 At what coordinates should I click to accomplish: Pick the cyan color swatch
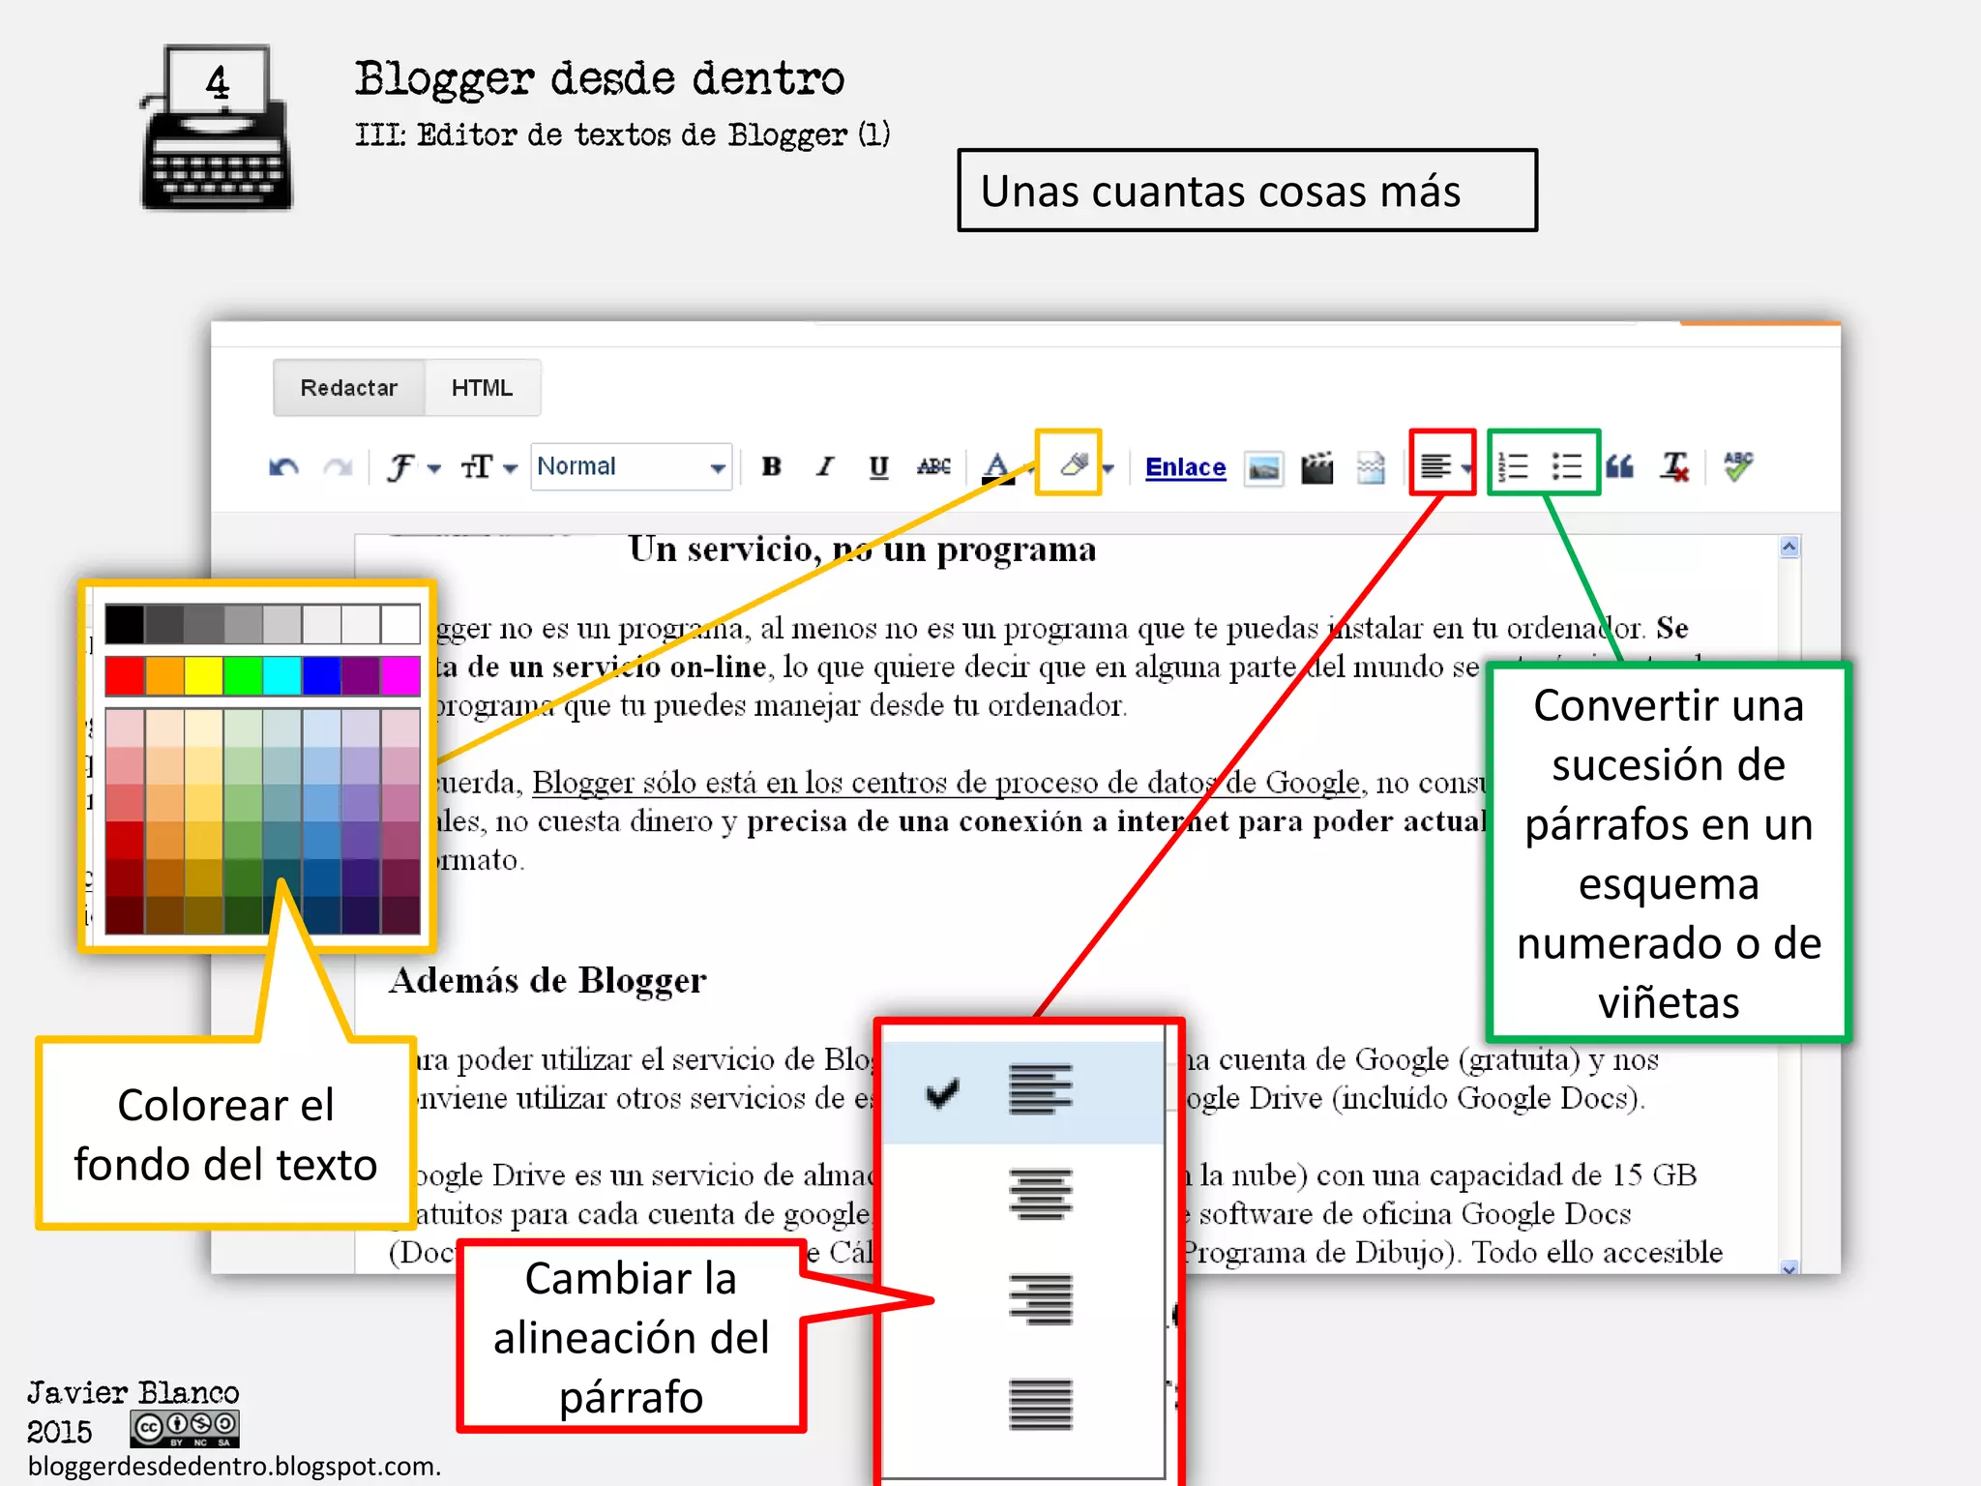[x=281, y=675]
